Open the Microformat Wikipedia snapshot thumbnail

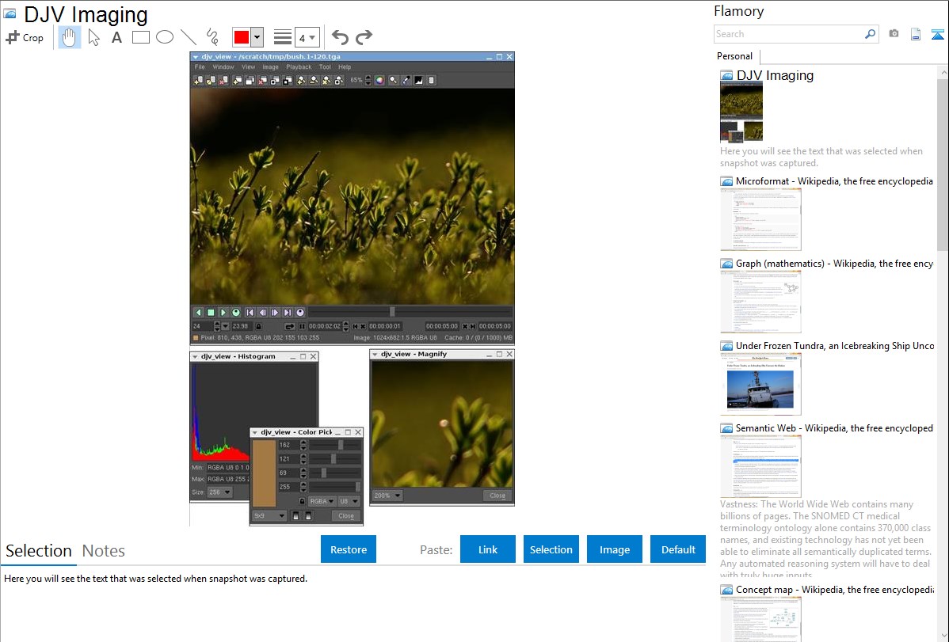(760, 219)
